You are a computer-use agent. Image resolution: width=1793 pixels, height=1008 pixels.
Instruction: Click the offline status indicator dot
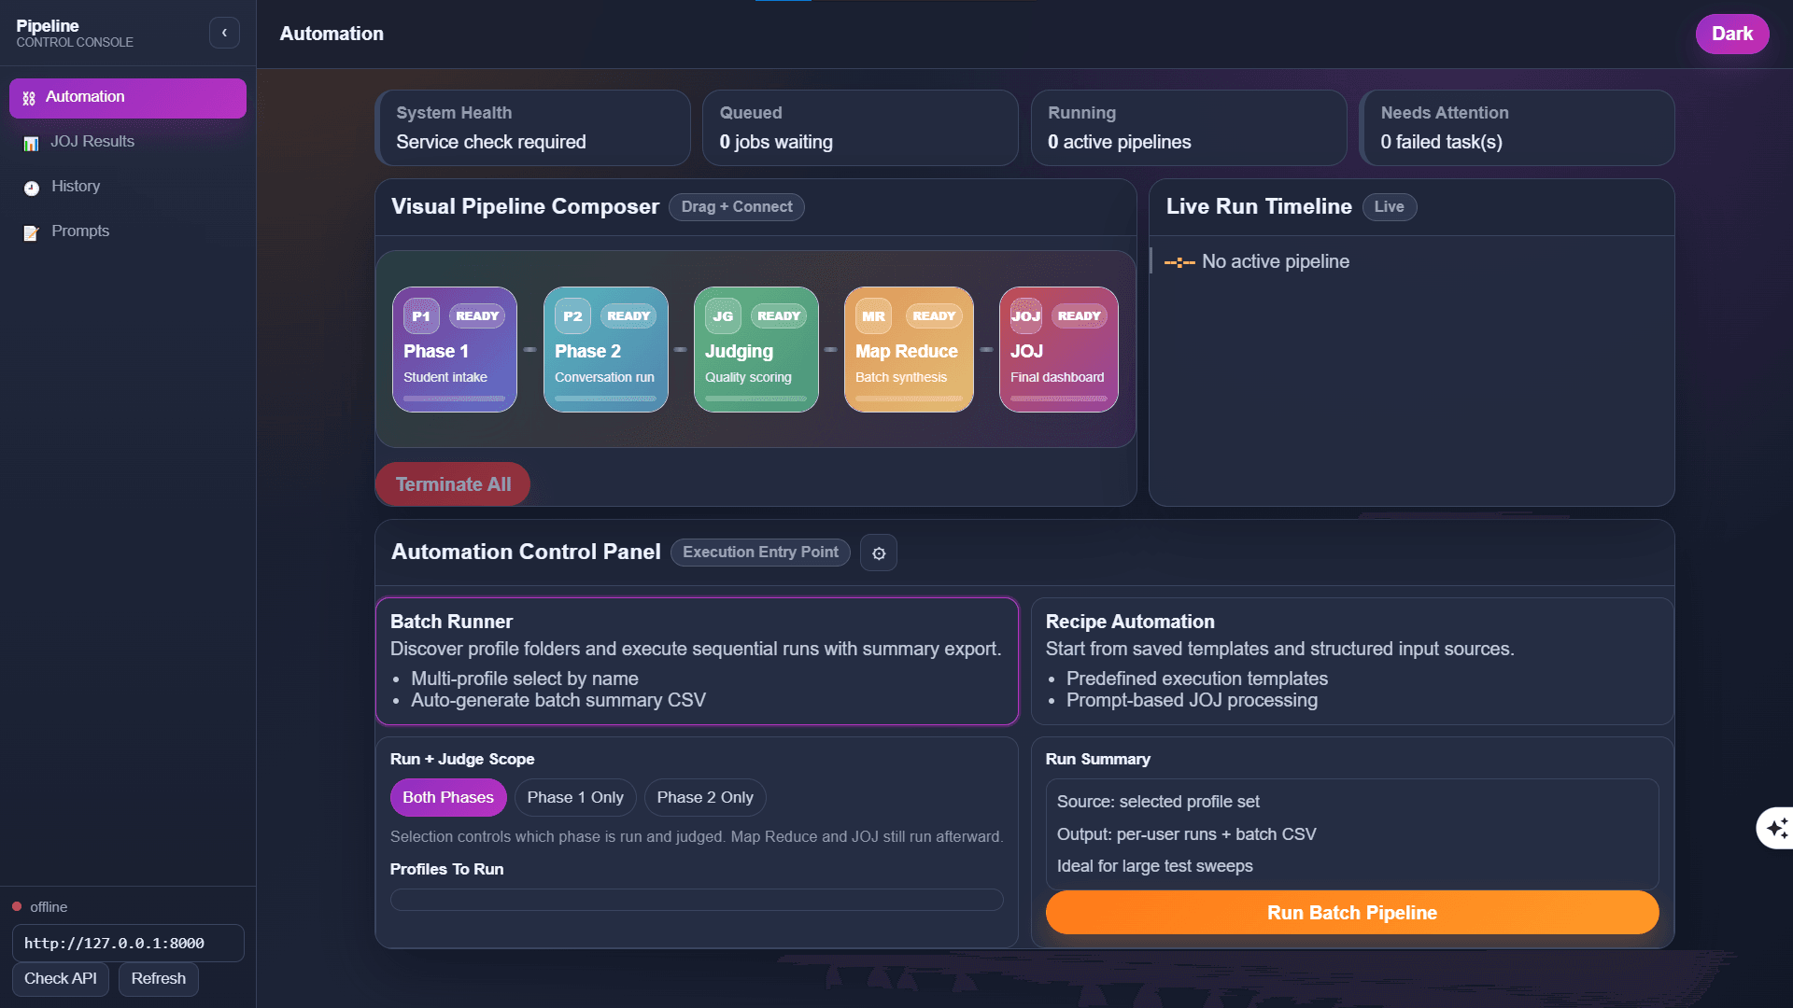point(17,907)
